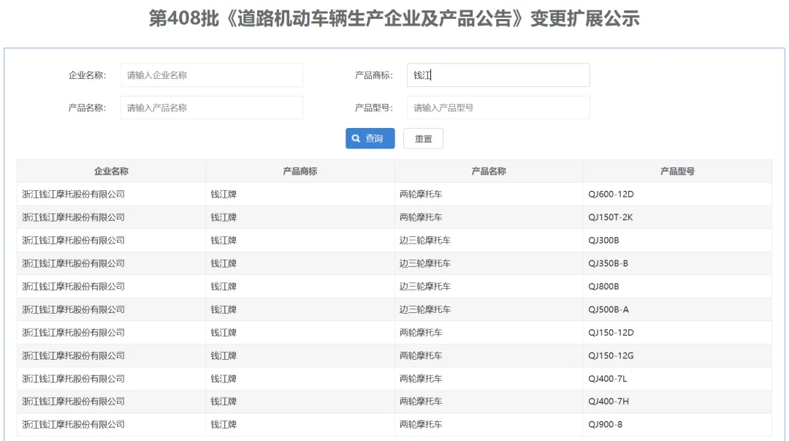Click 边三轮摩托车 in the QJ350B-B row
The height and width of the screenshot is (441, 789).
[425, 263]
